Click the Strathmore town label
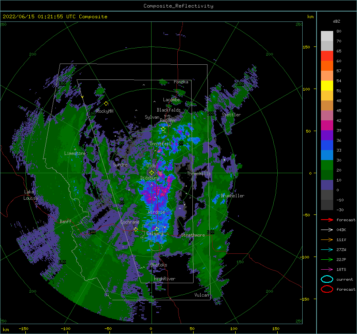This screenshot has height=334, width=357. tap(193, 235)
